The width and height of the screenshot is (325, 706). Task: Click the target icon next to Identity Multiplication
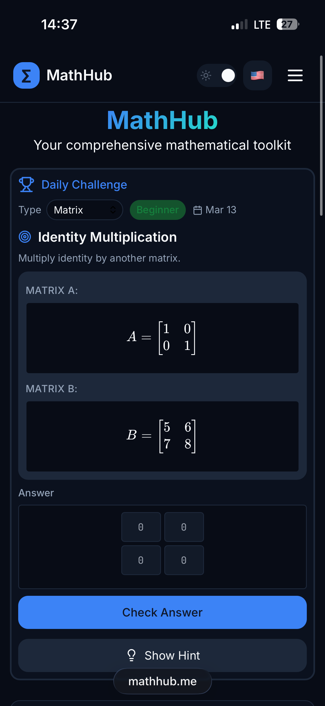[25, 237]
